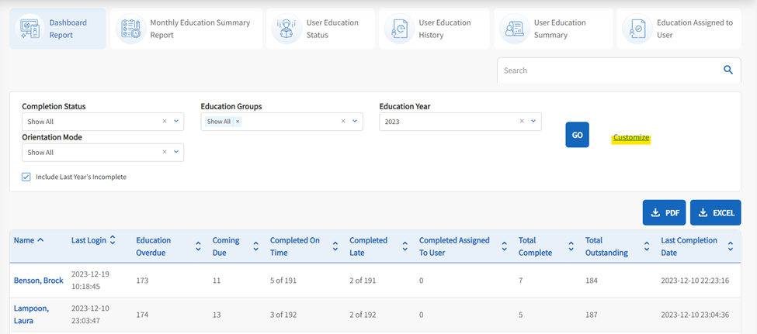The width and height of the screenshot is (757, 334).
Task: Sort table by Last Login column
Action: [113, 240]
